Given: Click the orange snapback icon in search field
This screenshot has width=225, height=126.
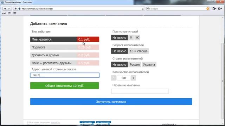Looking at the screenshot, I should [x=208, y=9].
